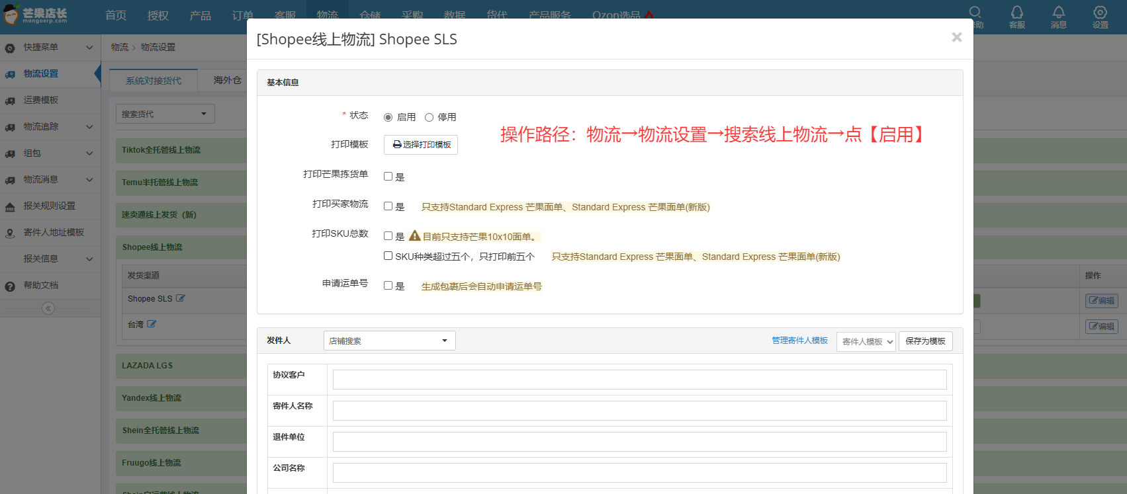Open the 搜索货代 dropdown
This screenshot has width=1127, height=494.
pyautogui.click(x=165, y=114)
